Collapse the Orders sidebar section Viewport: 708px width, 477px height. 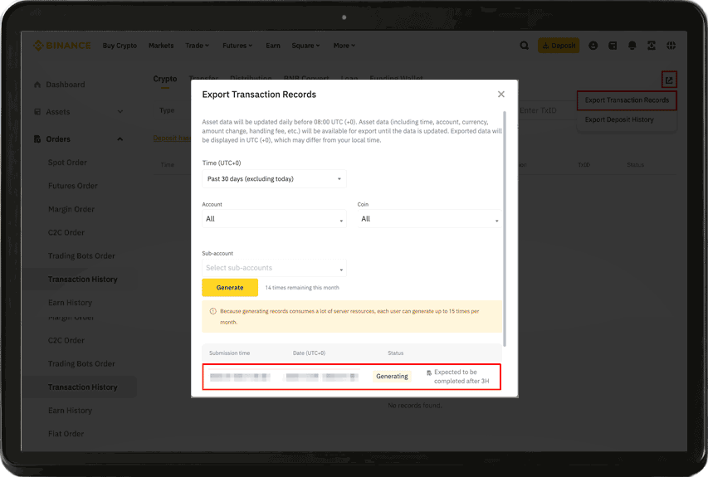point(120,139)
